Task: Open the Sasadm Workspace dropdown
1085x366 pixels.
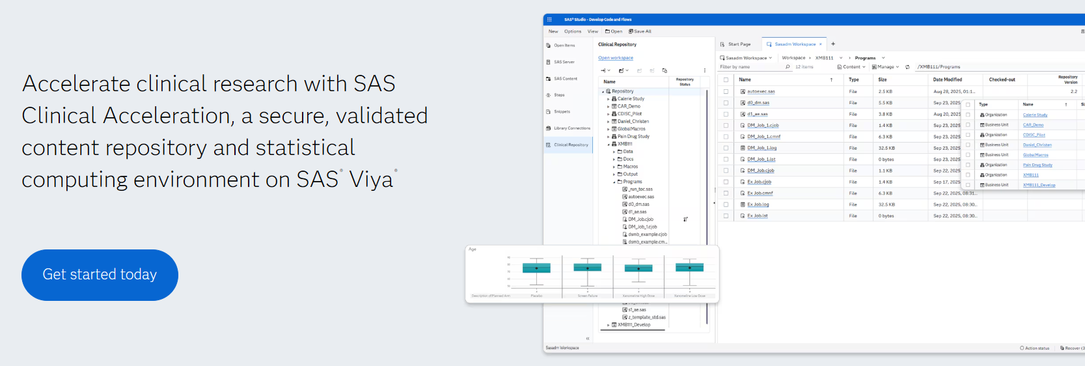Action: pyautogui.click(x=746, y=58)
